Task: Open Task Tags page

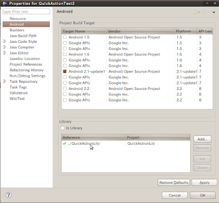Action: click(18, 87)
